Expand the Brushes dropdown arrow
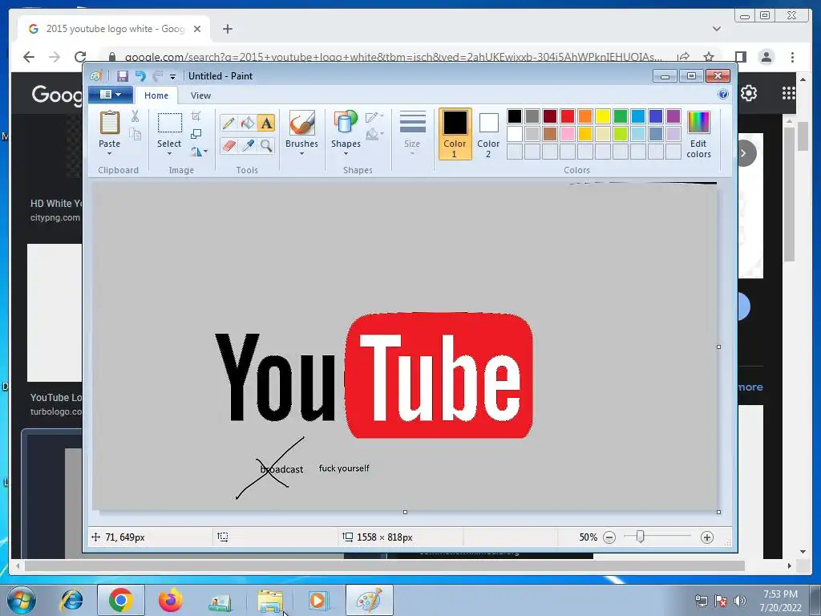This screenshot has width=821, height=616. (x=301, y=153)
